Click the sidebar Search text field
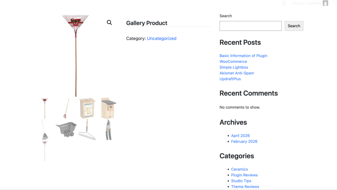The height and width of the screenshot is (190, 337). 250,26
